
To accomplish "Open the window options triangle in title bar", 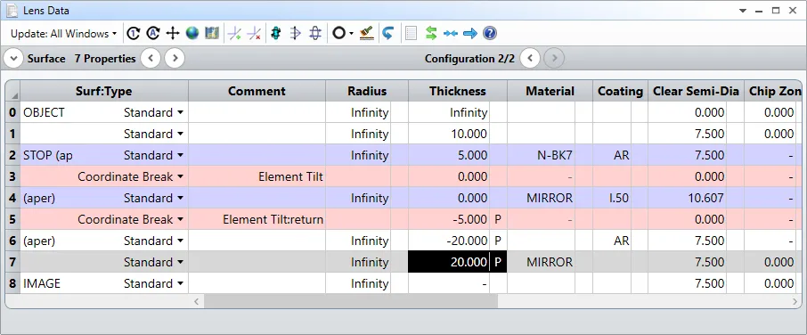I will [743, 11].
